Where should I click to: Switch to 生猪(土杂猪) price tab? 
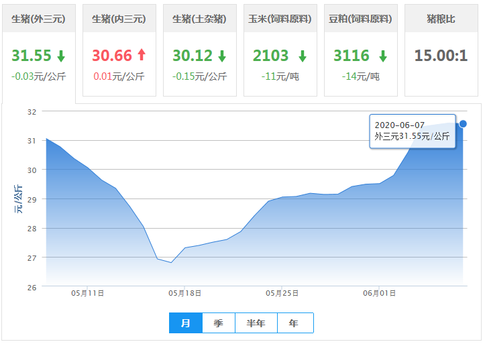pos(199,19)
